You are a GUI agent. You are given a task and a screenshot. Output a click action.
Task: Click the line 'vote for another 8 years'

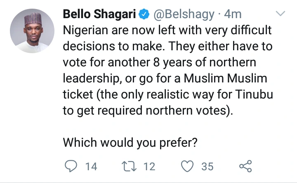[159, 63]
